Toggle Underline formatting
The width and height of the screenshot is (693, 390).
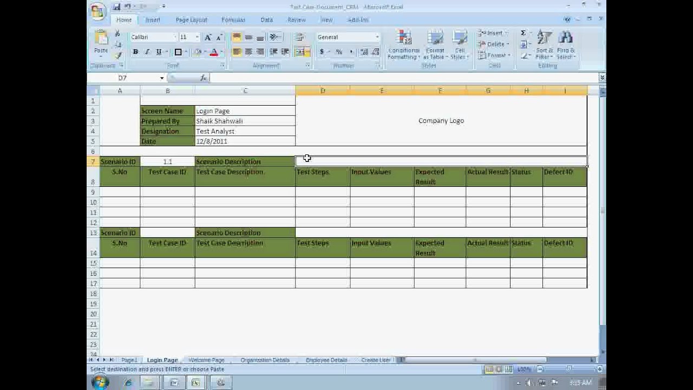(159, 52)
